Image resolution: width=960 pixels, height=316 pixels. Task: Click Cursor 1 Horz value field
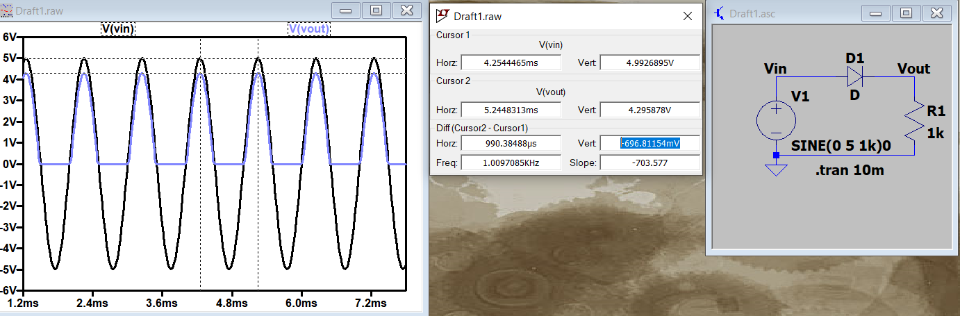pos(510,63)
